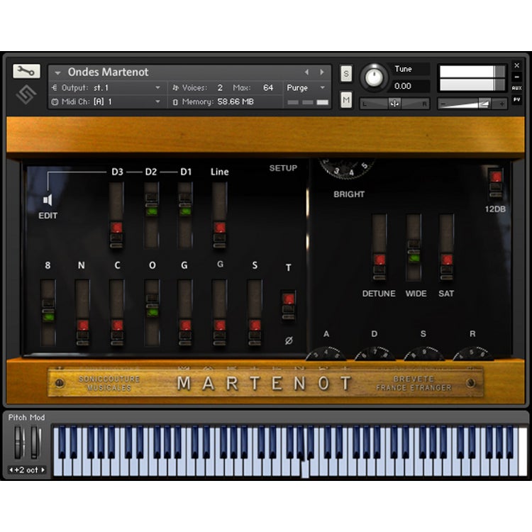Open the instrument name dropdown arrow
This screenshot has height=532, width=532.
(x=57, y=72)
